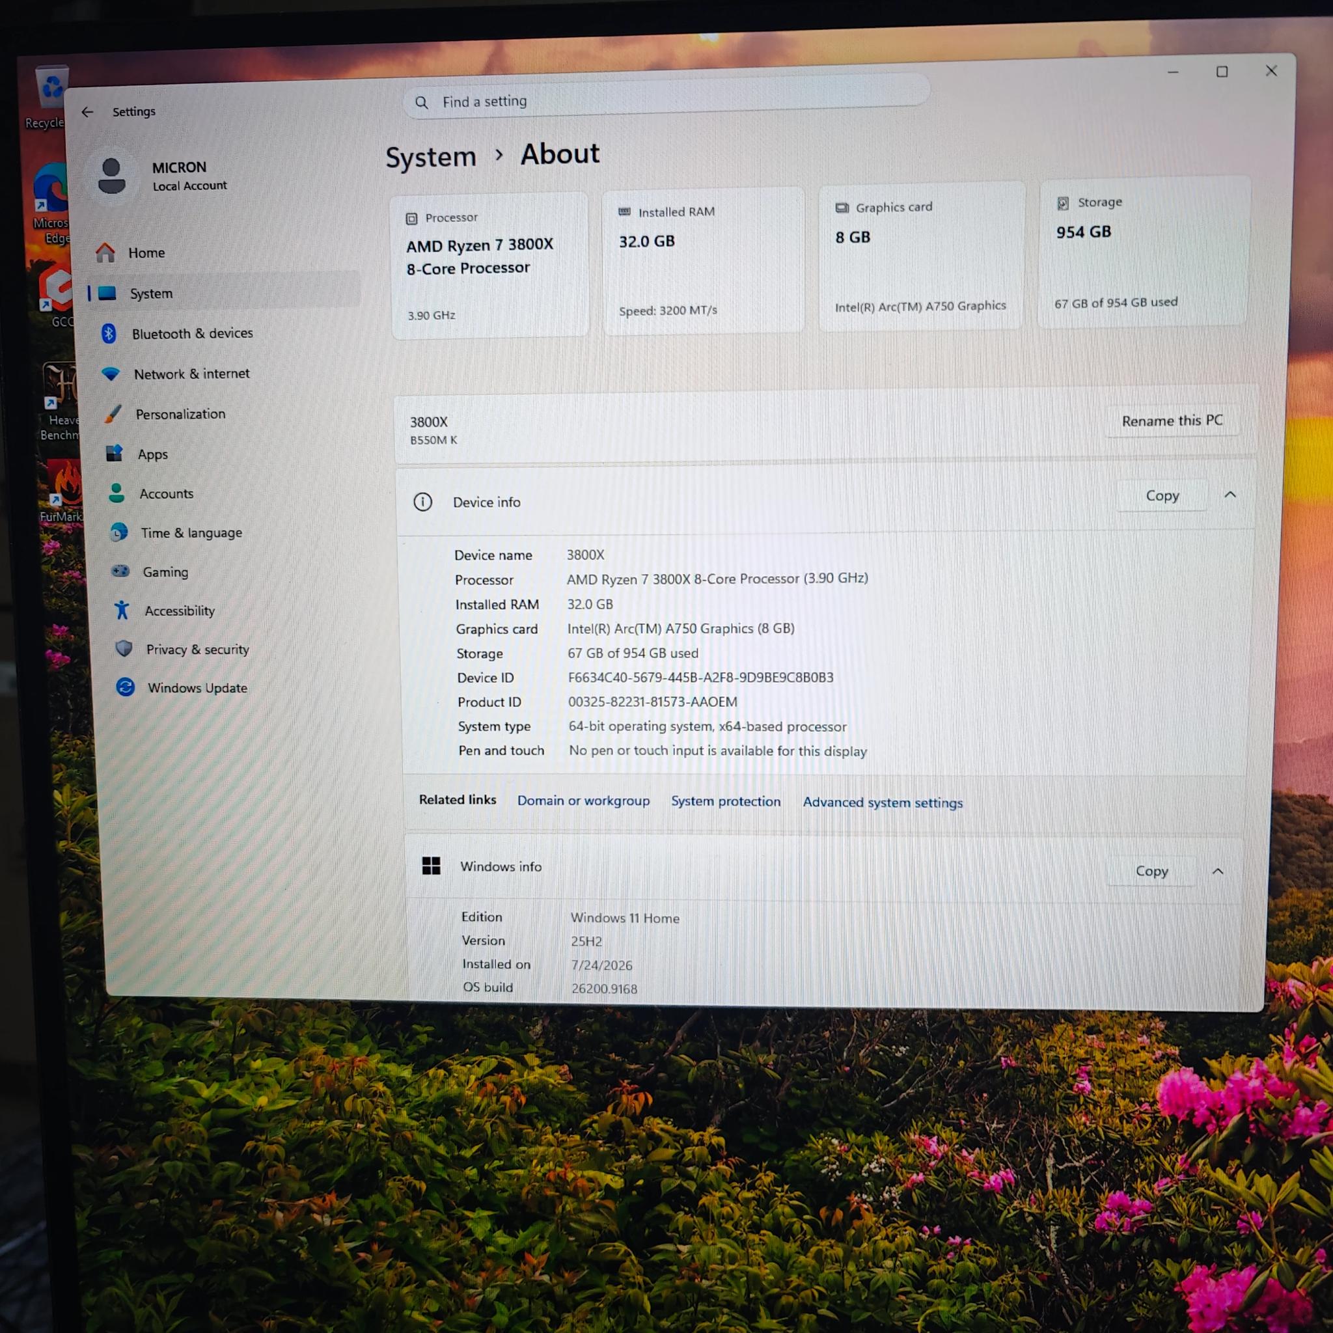The image size is (1333, 1333).
Task: Click the Device ID value F6634C40-5679-445B
Action: (700, 678)
